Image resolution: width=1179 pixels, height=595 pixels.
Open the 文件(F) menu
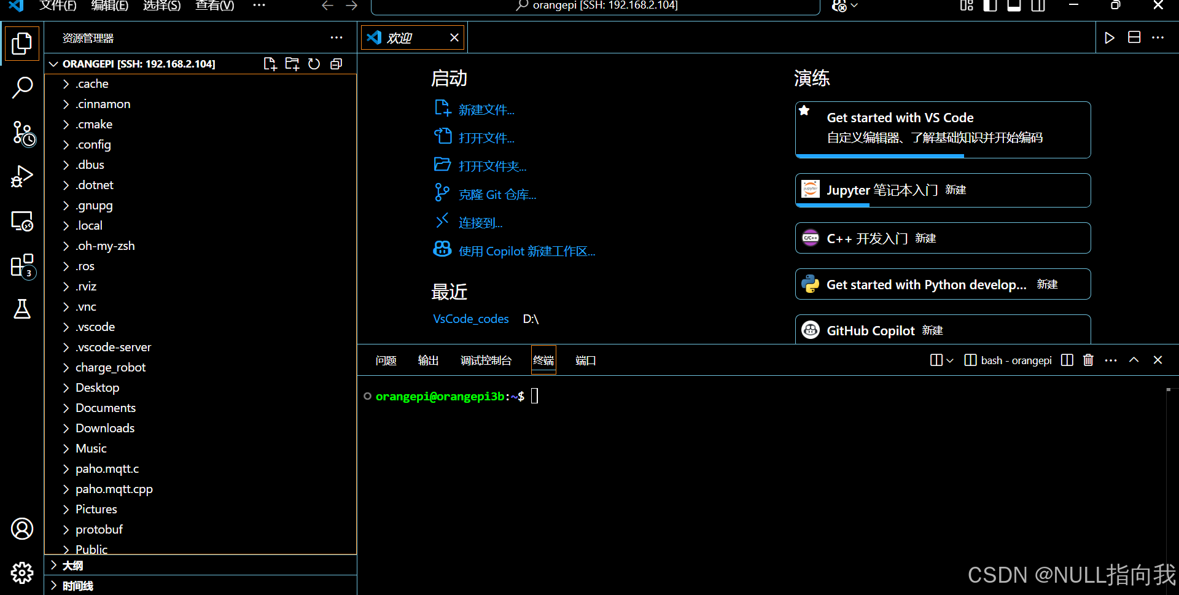58,6
